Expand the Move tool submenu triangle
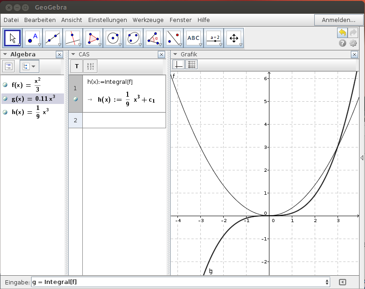Image resolution: width=365 pixels, height=289 pixels. pos(19,45)
